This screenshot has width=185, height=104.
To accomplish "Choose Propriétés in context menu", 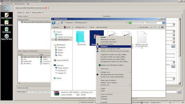I will 114,102.
